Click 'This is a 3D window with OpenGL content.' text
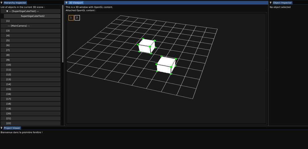 tap(89, 7)
